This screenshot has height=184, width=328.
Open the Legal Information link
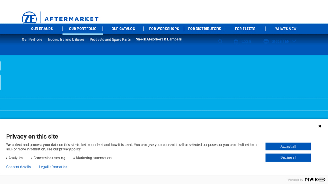(53, 167)
